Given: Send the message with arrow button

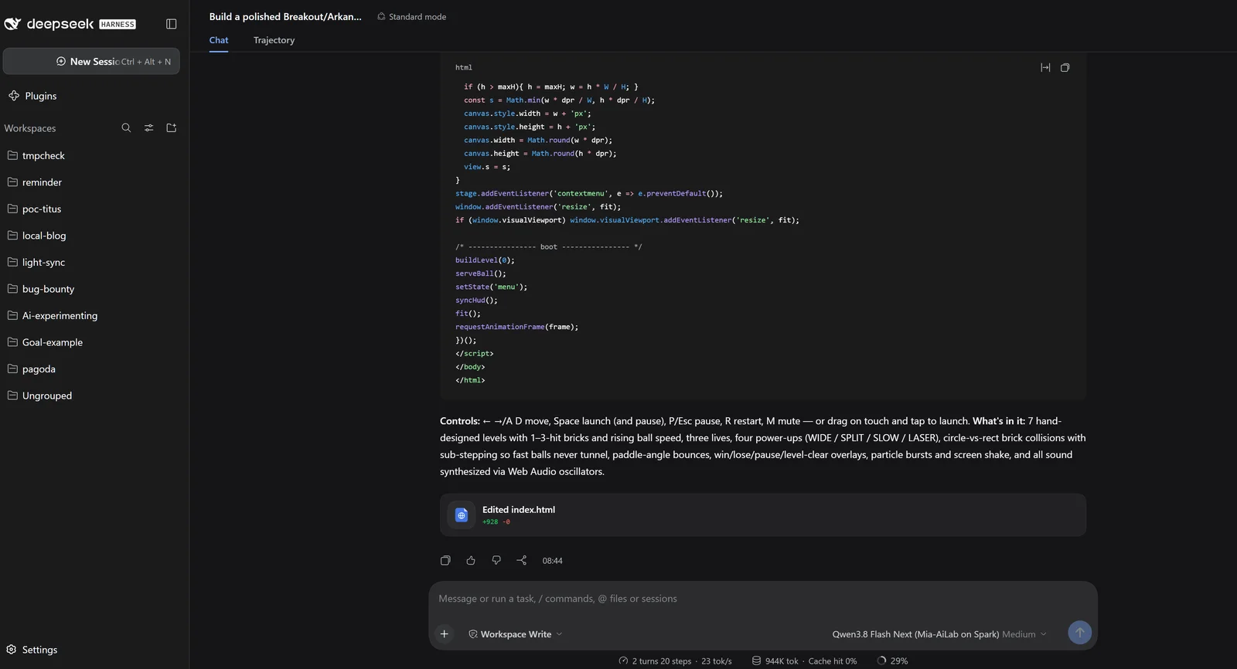Looking at the screenshot, I should pyautogui.click(x=1080, y=633).
